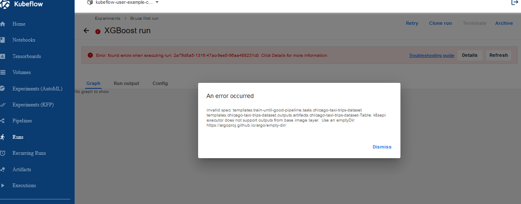This screenshot has height=204, width=521.
Task: Click the red error status icon by title
Action: point(98,31)
